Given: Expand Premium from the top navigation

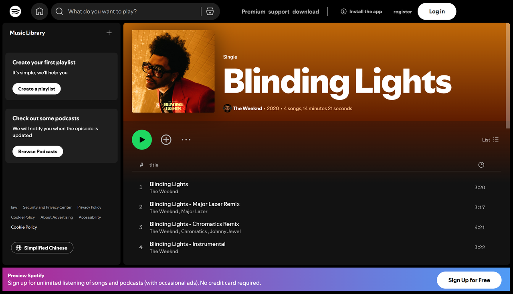Looking at the screenshot, I should (x=253, y=12).
